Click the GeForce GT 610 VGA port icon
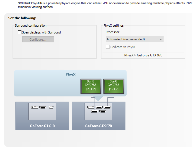Screen dimensions: 192x150 [51, 107]
